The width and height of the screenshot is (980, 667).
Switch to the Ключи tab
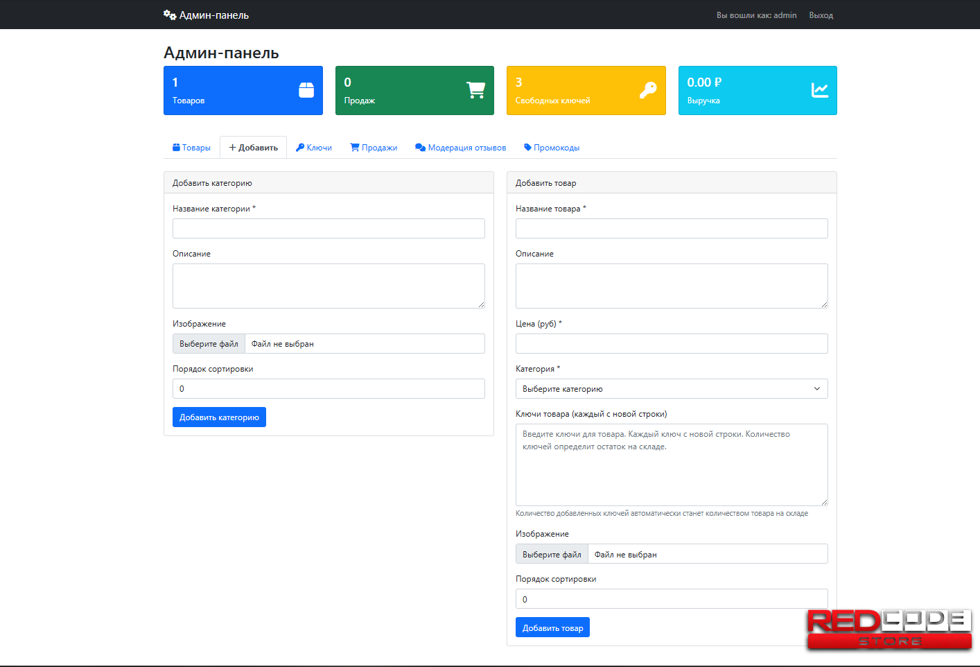(x=314, y=148)
